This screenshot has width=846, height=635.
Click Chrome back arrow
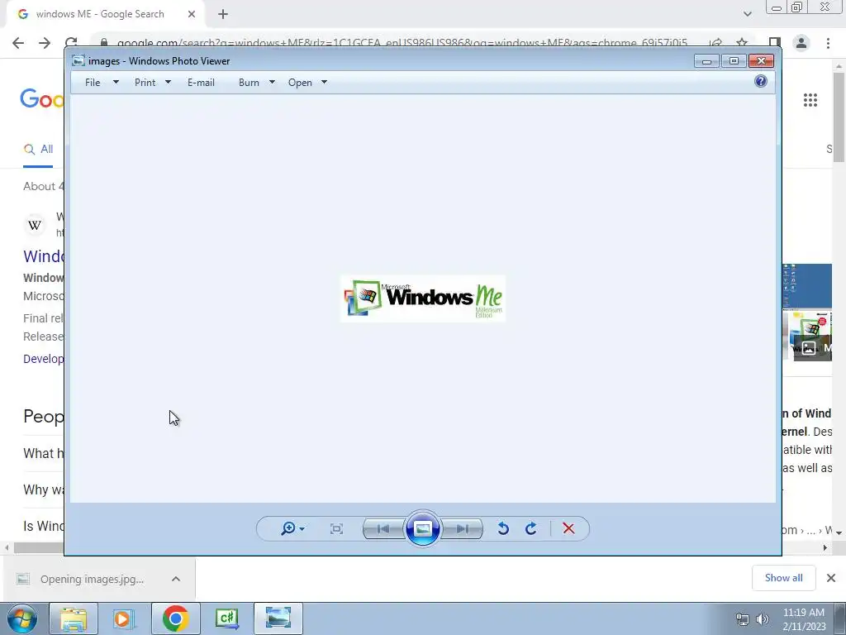[18, 43]
